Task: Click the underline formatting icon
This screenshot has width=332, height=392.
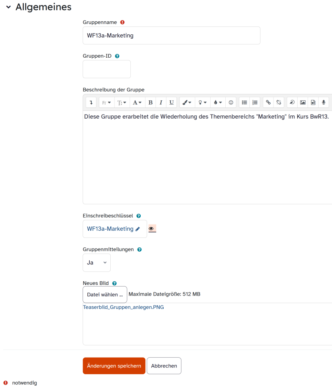Action: coord(172,102)
